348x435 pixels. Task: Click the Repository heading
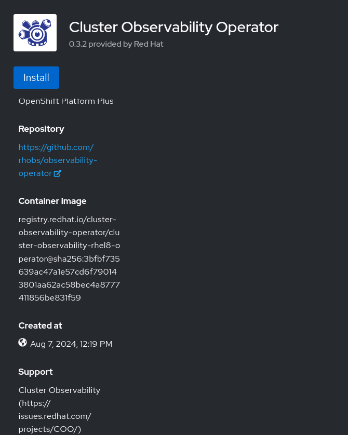(42, 129)
